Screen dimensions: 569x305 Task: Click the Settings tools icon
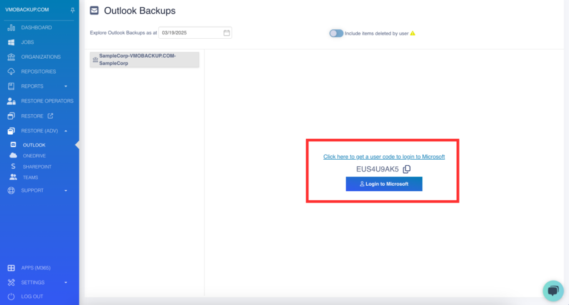pyautogui.click(x=11, y=283)
